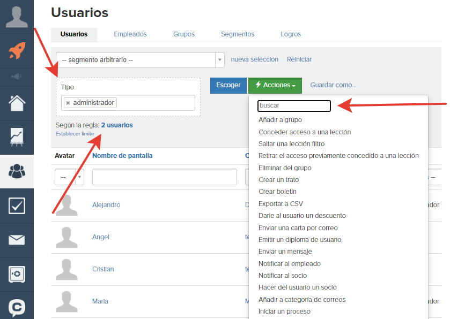
Task: Switch to the Segmentos tab
Action: point(238,34)
